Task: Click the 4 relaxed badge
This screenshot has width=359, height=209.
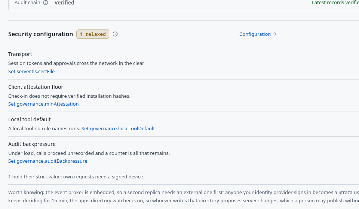Action: pos(93,34)
